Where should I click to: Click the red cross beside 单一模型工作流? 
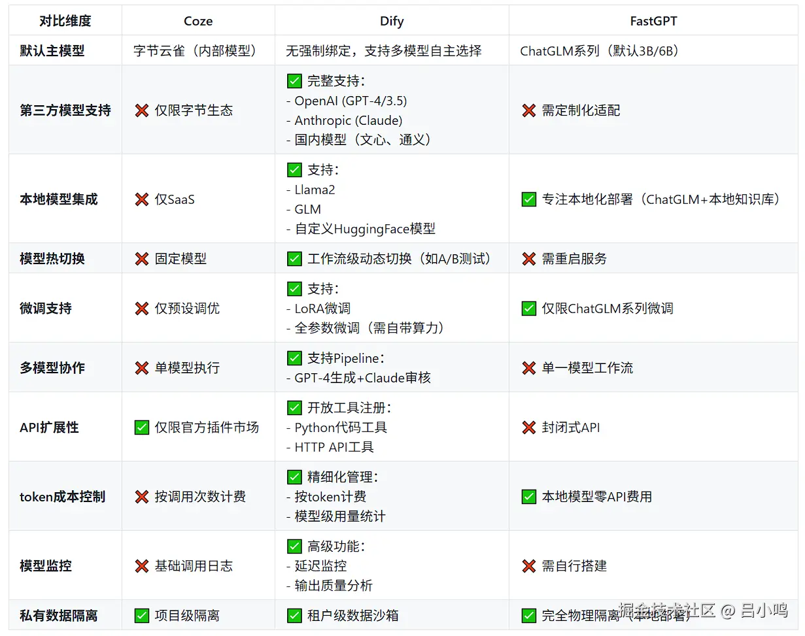tap(529, 368)
